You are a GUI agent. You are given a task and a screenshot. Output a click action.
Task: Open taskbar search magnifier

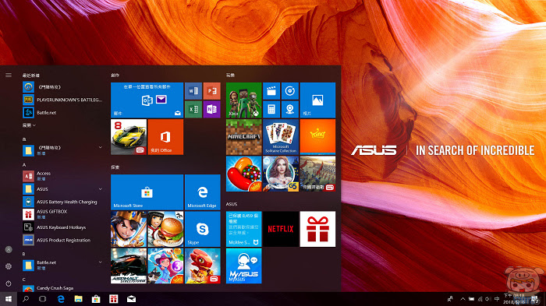coord(26,299)
